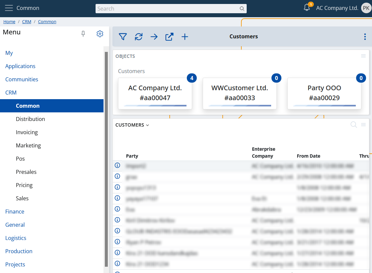Expand General menu section
Image resolution: width=372 pixels, height=273 pixels.
15,225
